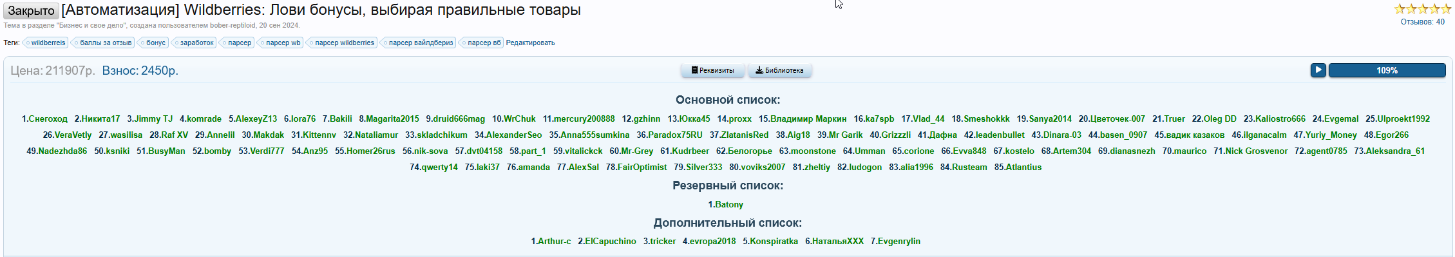Click the Цена: 211907р. price text
This screenshot has width=1455, height=257.
point(52,70)
